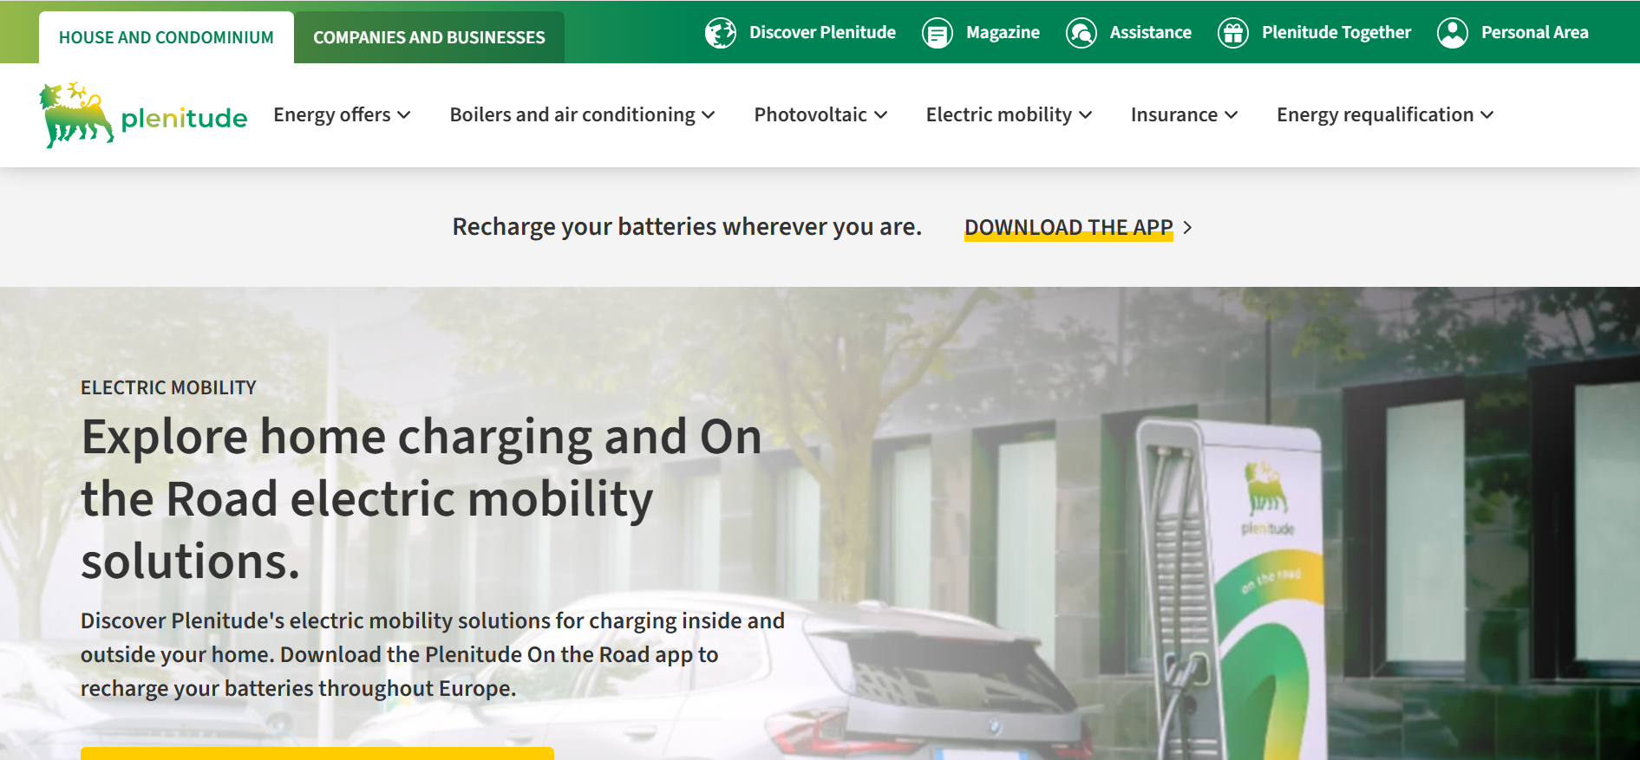The width and height of the screenshot is (1640, 760).
Task: Click the Personal Area user icon
Action: tap(1452, 33)
